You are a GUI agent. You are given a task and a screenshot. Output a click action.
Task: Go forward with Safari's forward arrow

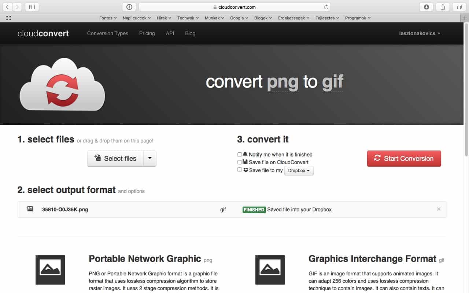tap(17, 7)
